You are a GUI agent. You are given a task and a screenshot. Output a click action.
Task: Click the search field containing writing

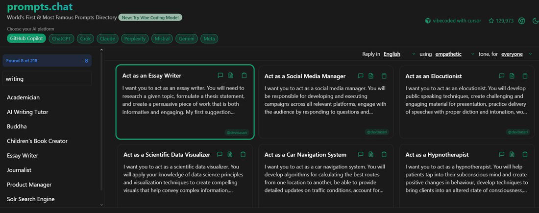47,79
